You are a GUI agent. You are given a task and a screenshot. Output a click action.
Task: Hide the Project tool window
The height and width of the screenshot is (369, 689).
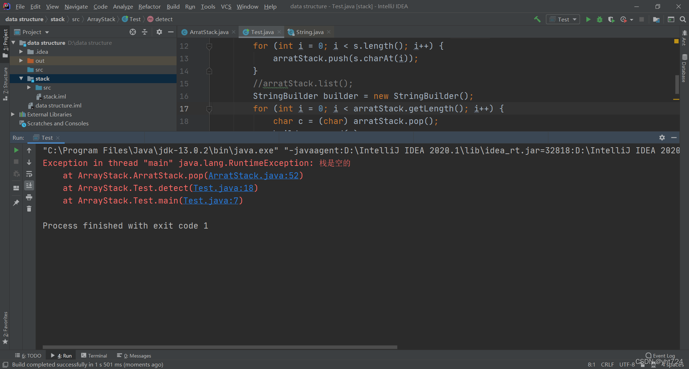171,32
